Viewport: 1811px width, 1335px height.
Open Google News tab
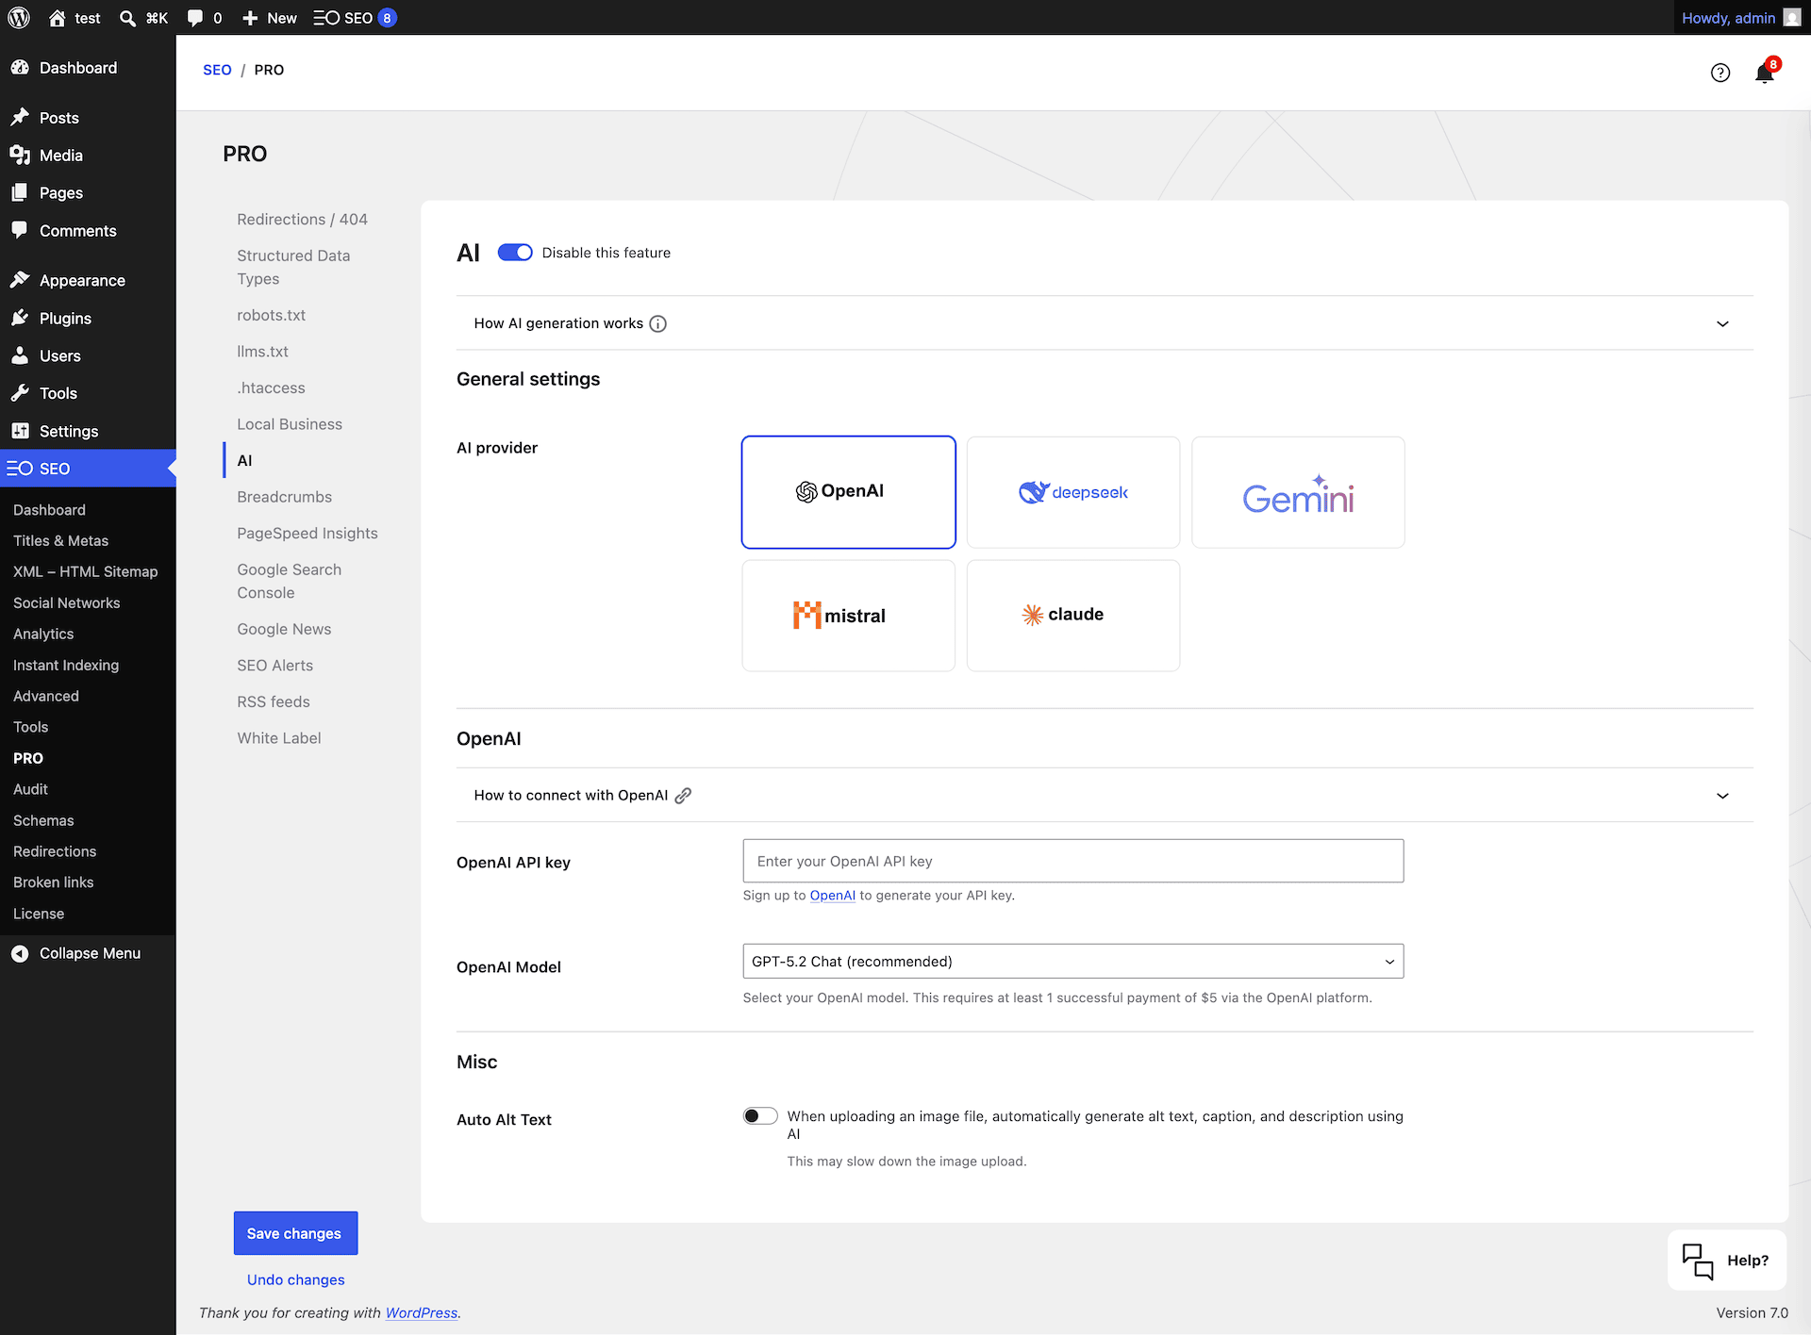tap(284, 629)
